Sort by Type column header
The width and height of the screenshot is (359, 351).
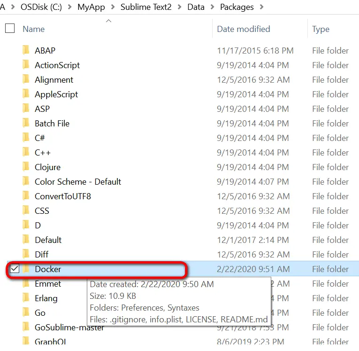[x=321, y=29]
